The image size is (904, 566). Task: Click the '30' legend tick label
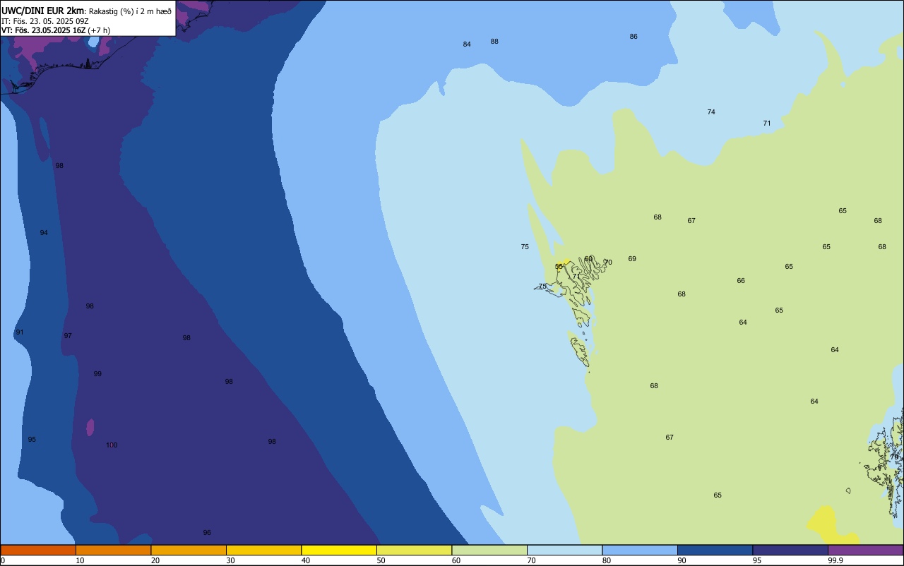pyautogui.click(x=230, y=560)
